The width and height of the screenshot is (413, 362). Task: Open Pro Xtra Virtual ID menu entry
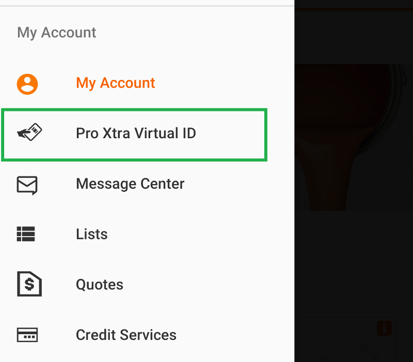coord(136,134)
